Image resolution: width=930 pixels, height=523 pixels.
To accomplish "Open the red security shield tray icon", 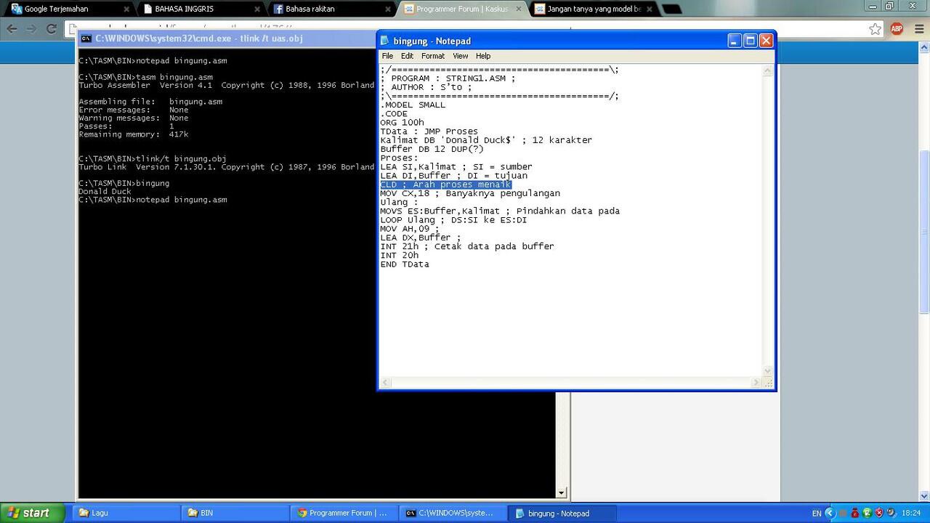I will tap(879, 513).
